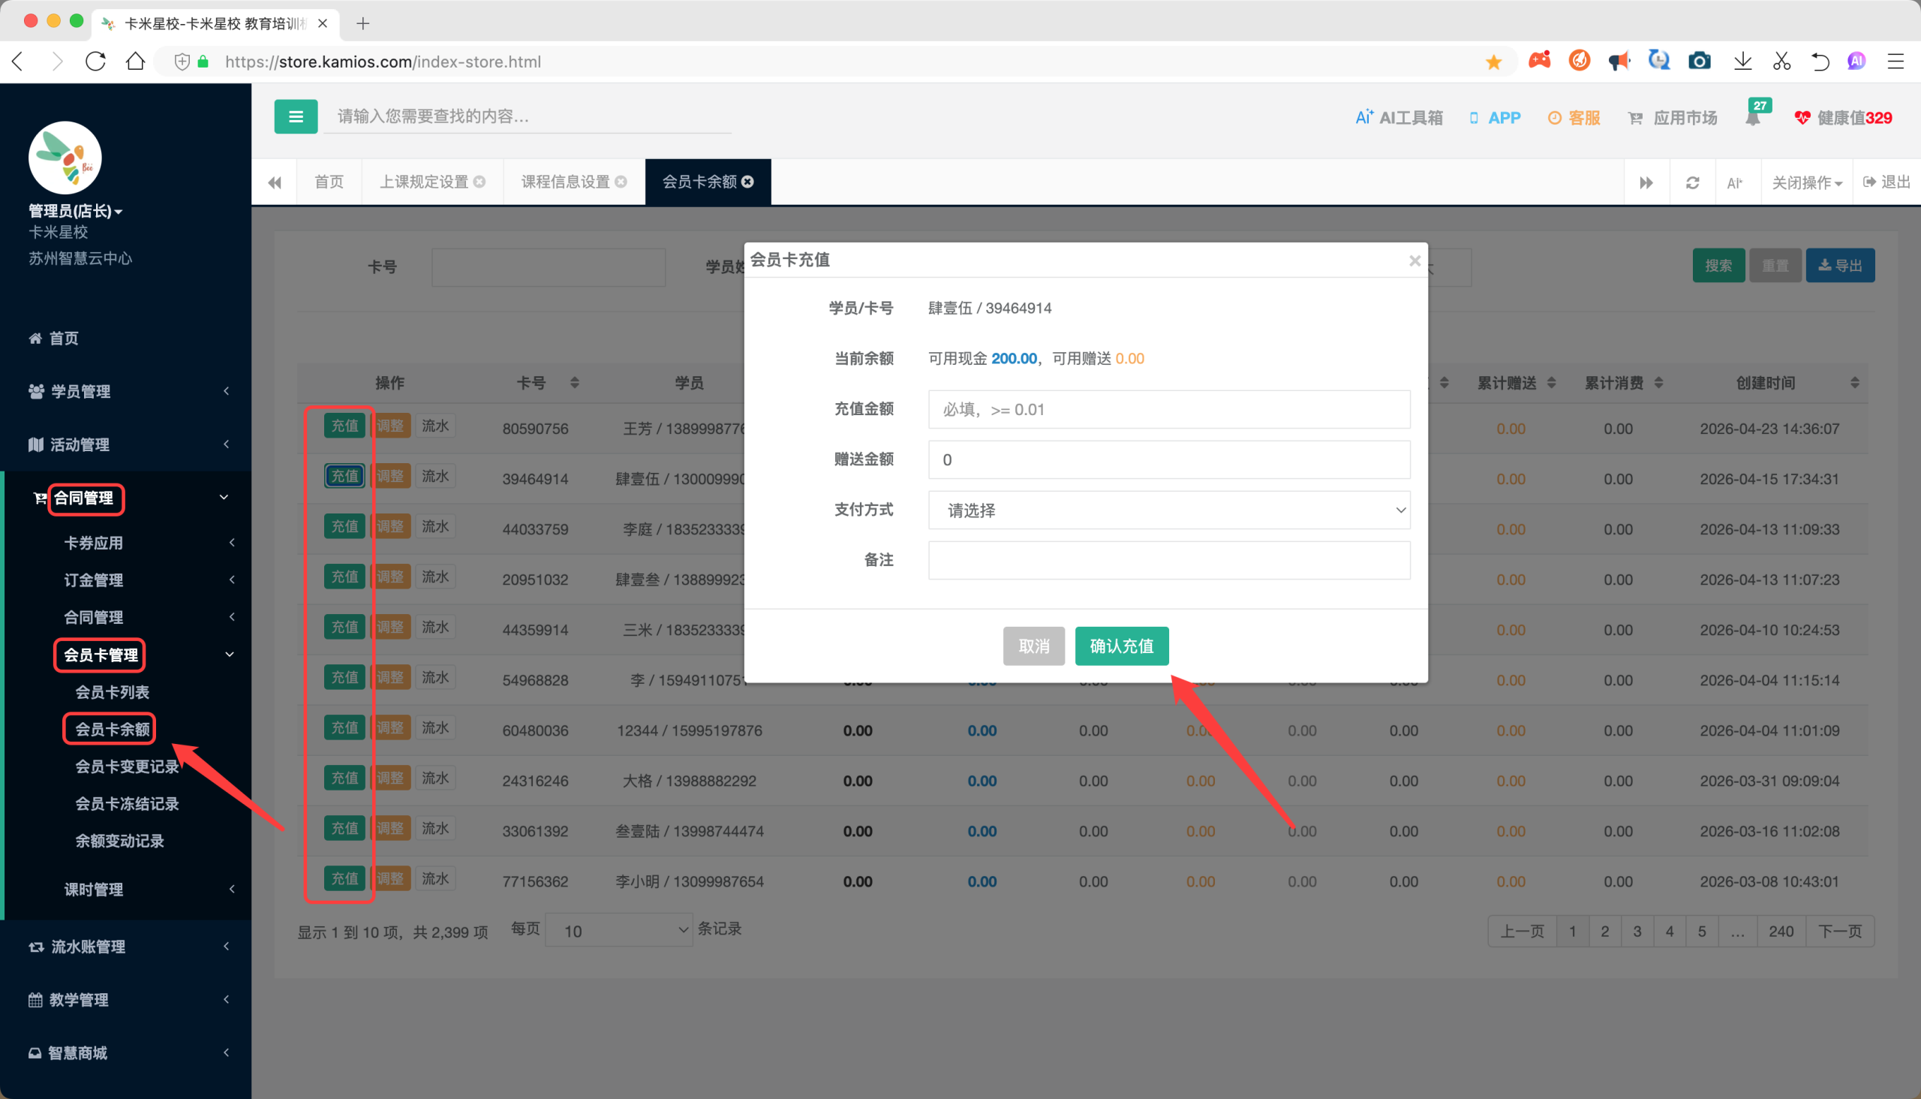Open the browser scissors tool
This screenshot has height=1099, width=1921.
pyautogui.click(x=1782, y=61)
